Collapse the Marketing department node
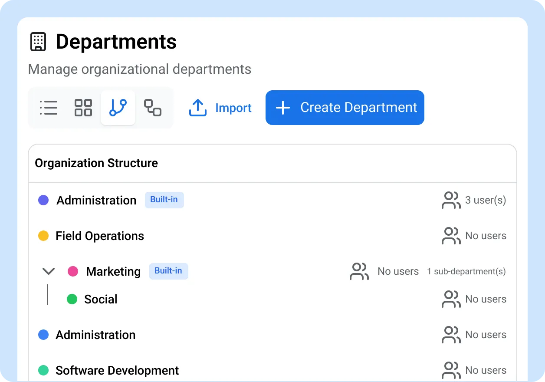Viewport: 545px width, 382px height. [49, 271]
